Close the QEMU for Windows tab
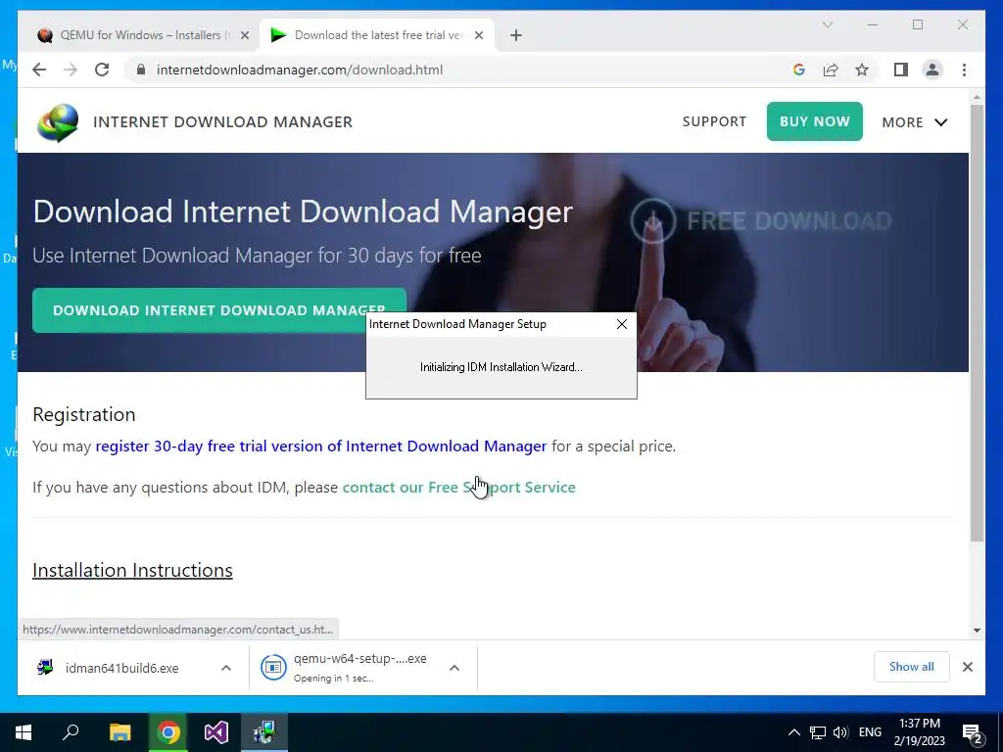This screenshot has width=1003, height=752. [244, 35]
